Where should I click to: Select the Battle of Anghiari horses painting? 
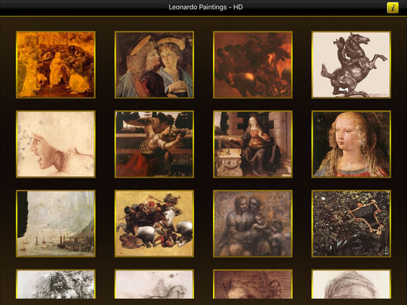point(154,223)
